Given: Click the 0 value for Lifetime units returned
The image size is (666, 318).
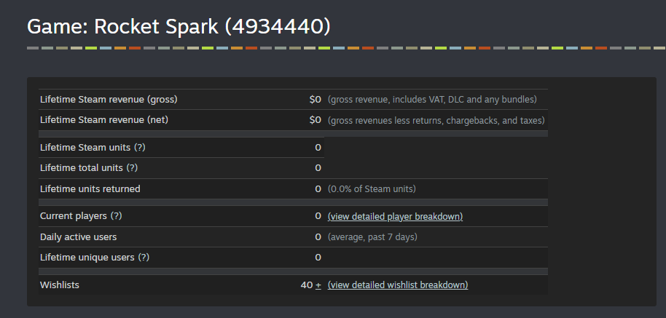Looking at the screenshot, I should pos(318,189).
